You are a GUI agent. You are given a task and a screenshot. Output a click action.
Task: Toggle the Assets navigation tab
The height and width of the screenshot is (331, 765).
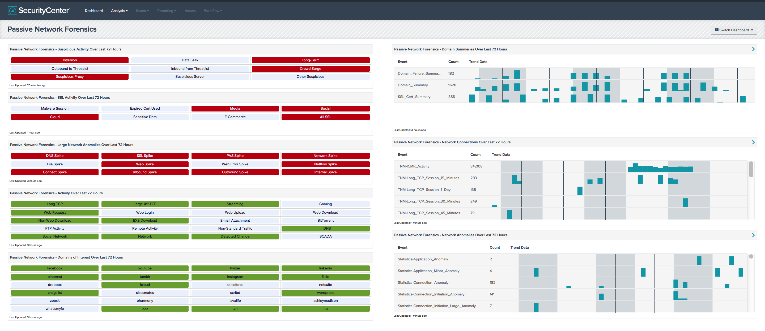tap(190, 10)
